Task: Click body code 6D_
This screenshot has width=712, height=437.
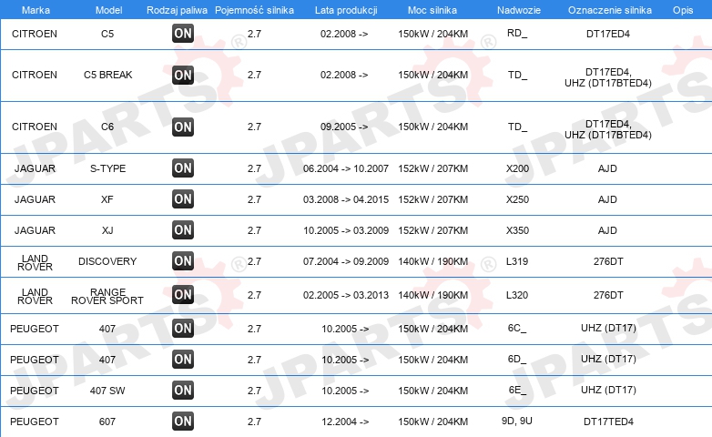Action: click(517, 359)
